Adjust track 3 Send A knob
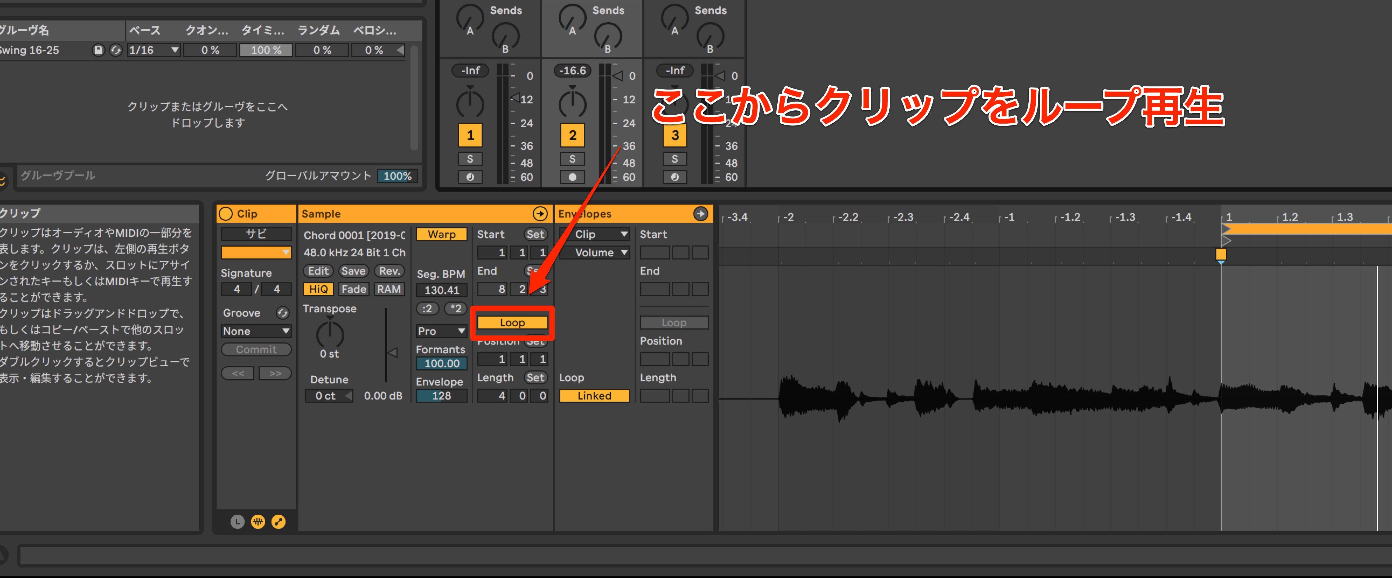1392x578 pixels. [x=674, y=18]
